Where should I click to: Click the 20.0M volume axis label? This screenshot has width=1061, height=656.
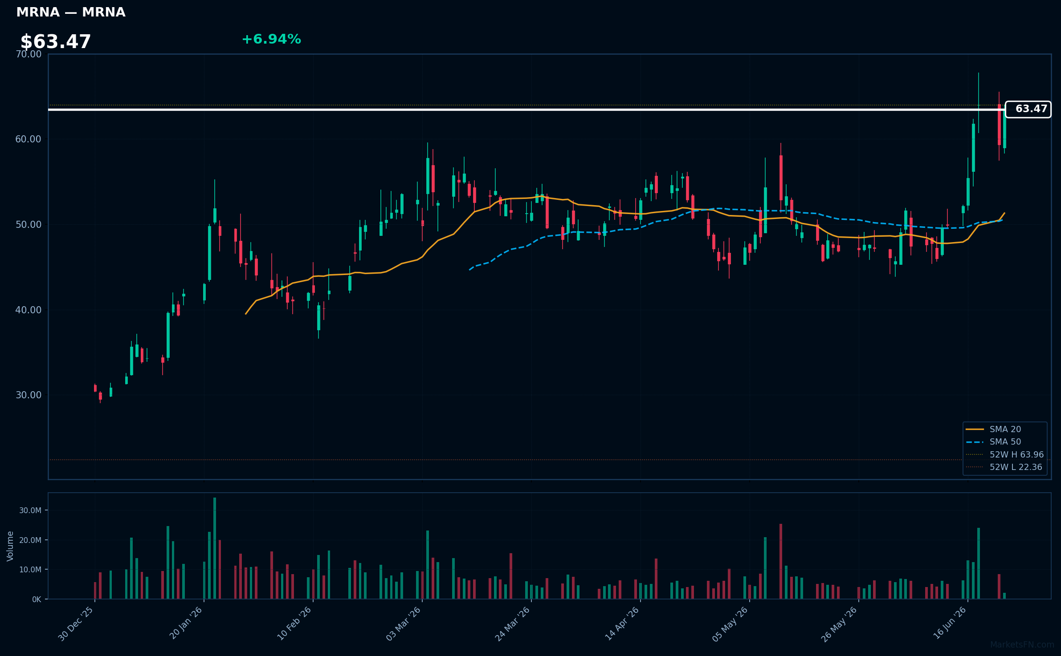[30, 540]
